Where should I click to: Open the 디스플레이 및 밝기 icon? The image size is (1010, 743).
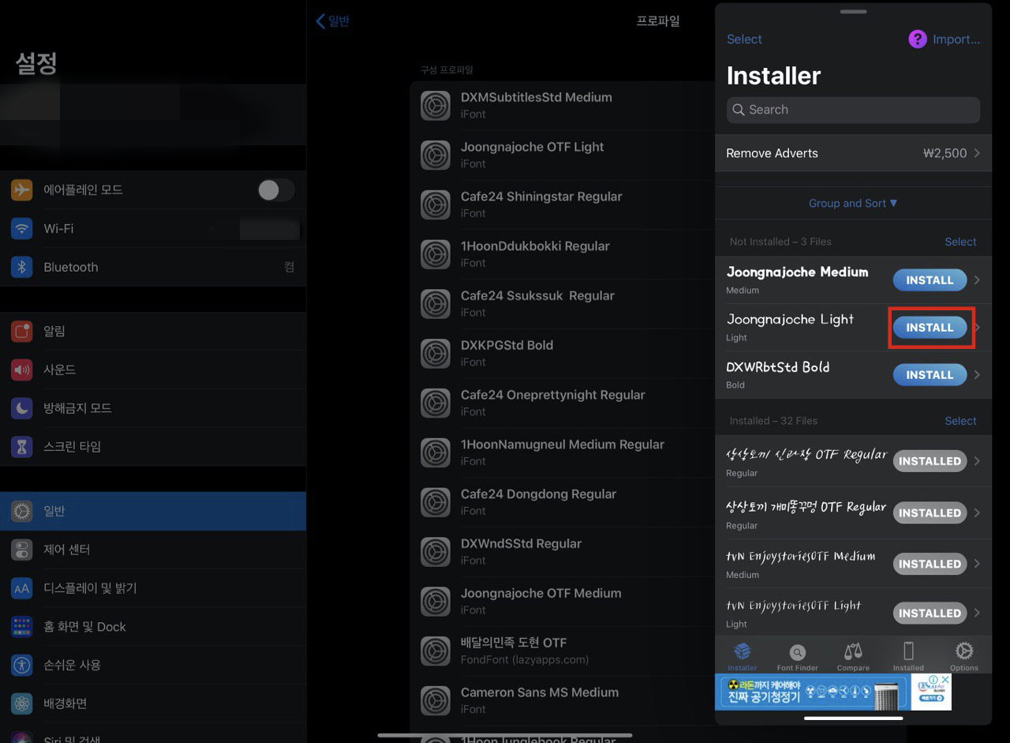click(x=22, y=588)
